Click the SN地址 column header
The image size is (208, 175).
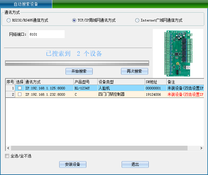coord(156,82)
